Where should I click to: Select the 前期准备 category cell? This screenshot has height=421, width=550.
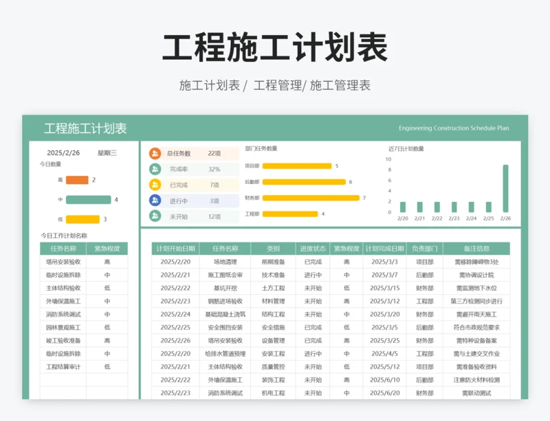coord(273,262)
